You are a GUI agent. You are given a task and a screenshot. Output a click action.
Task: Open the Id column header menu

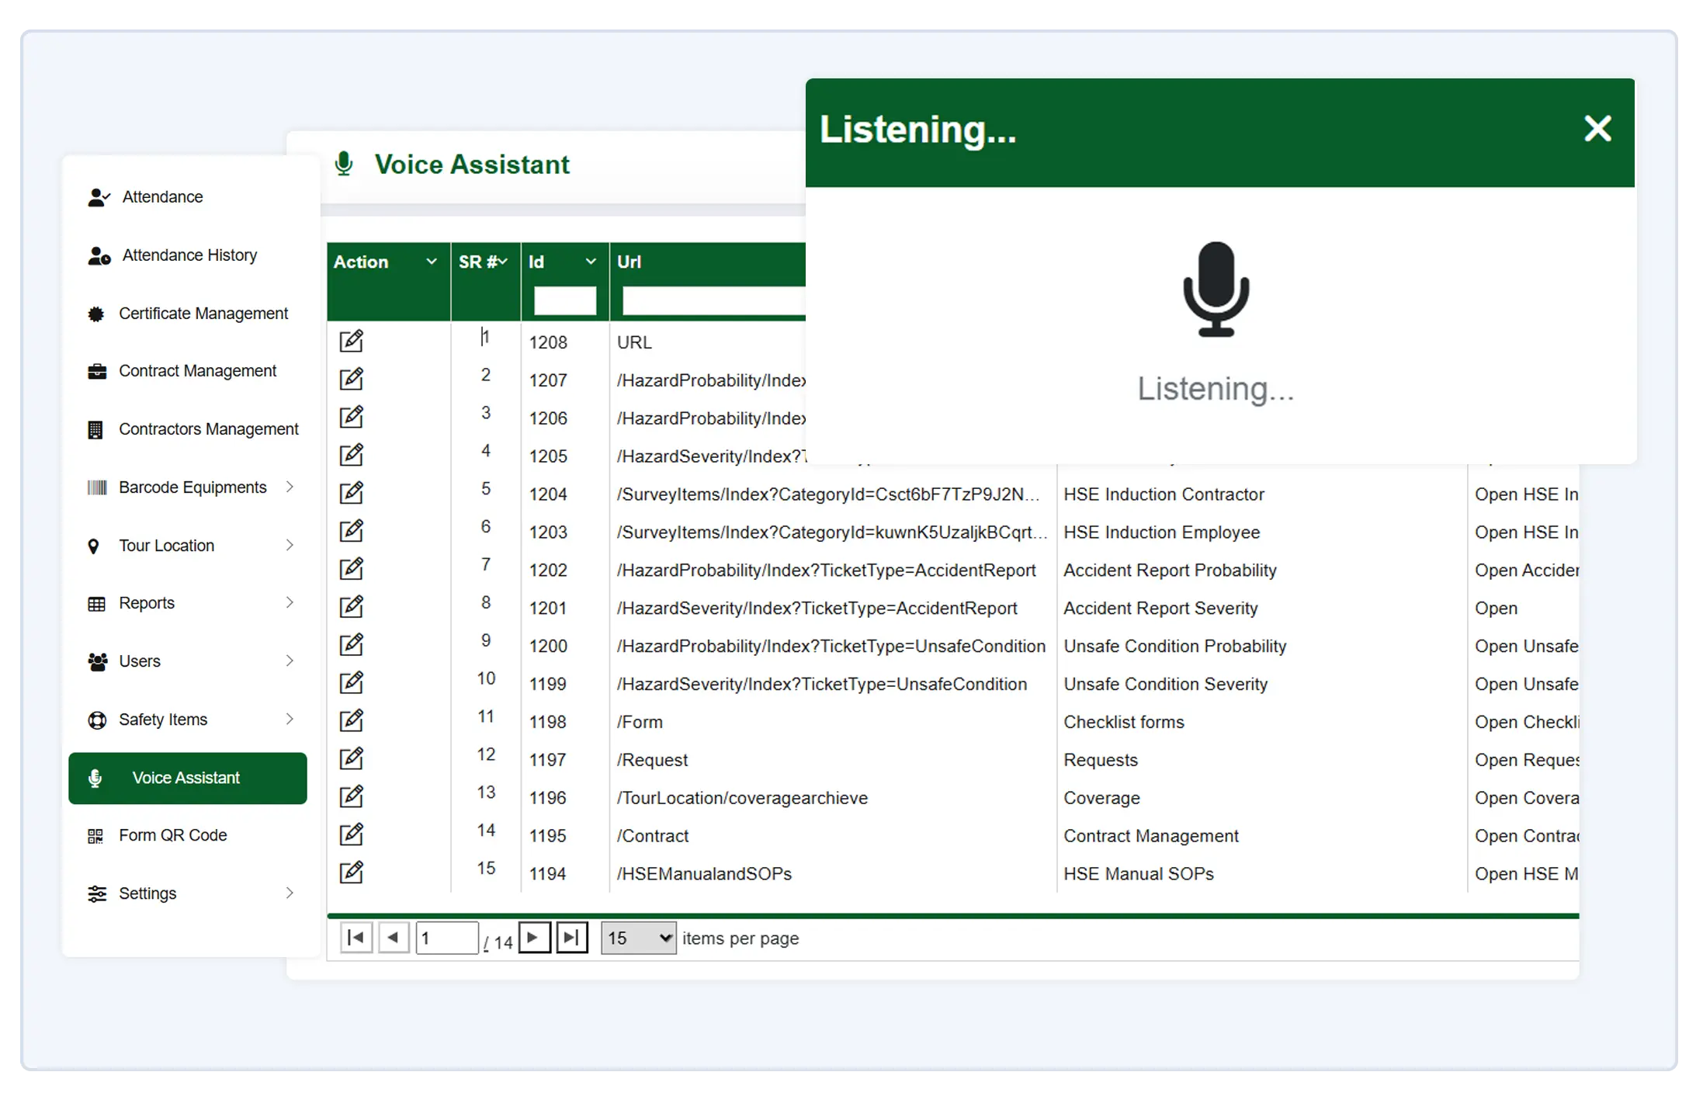click(x=591, y=262)
